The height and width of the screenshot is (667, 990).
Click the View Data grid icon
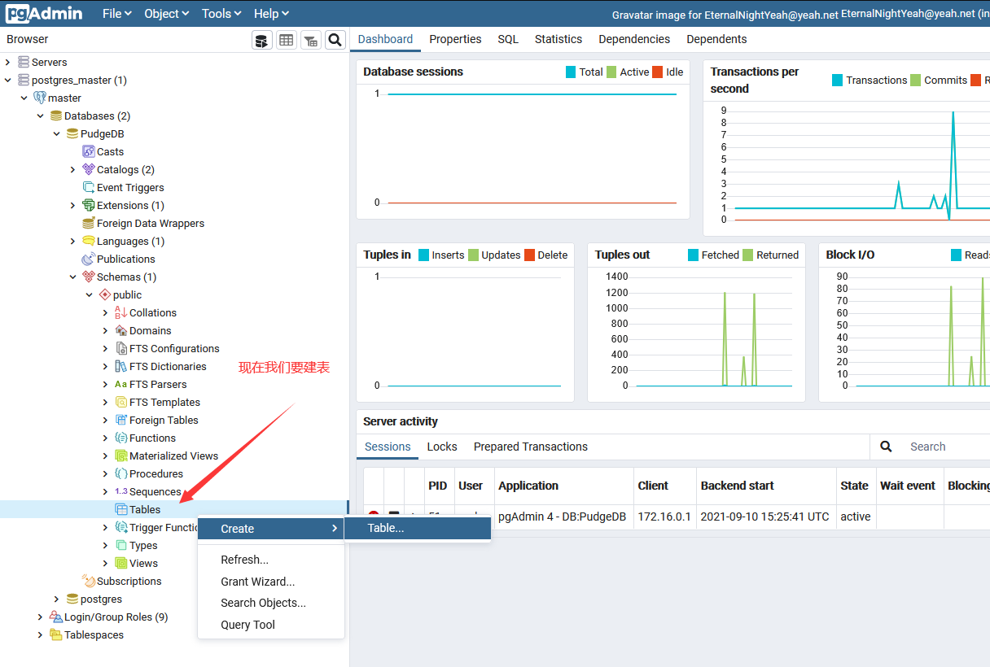coord(286,39)
